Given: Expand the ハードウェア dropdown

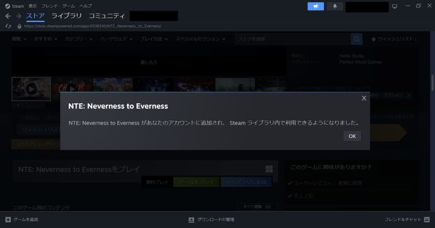Looking at the screenshot, I should [x=116, y=39].
